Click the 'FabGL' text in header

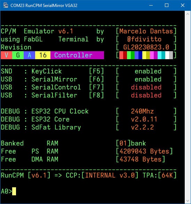[x=33, y=39]
